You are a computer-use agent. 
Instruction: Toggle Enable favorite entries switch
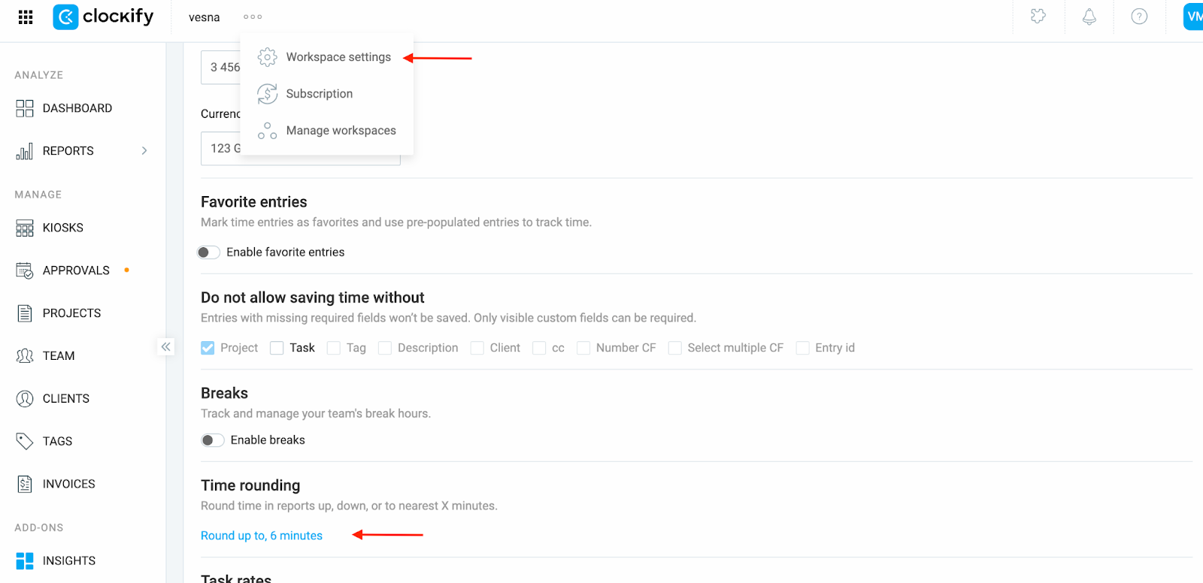(208, 252)
